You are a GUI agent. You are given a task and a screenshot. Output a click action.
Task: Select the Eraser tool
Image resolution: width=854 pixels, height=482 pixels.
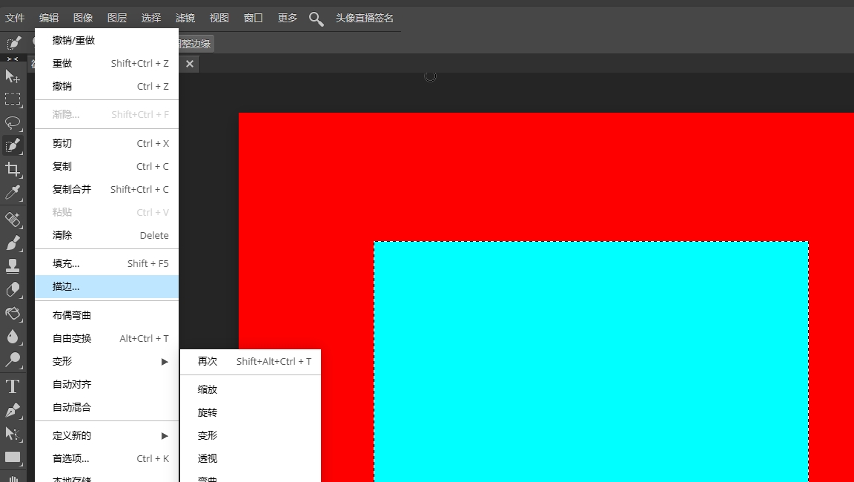11,288
